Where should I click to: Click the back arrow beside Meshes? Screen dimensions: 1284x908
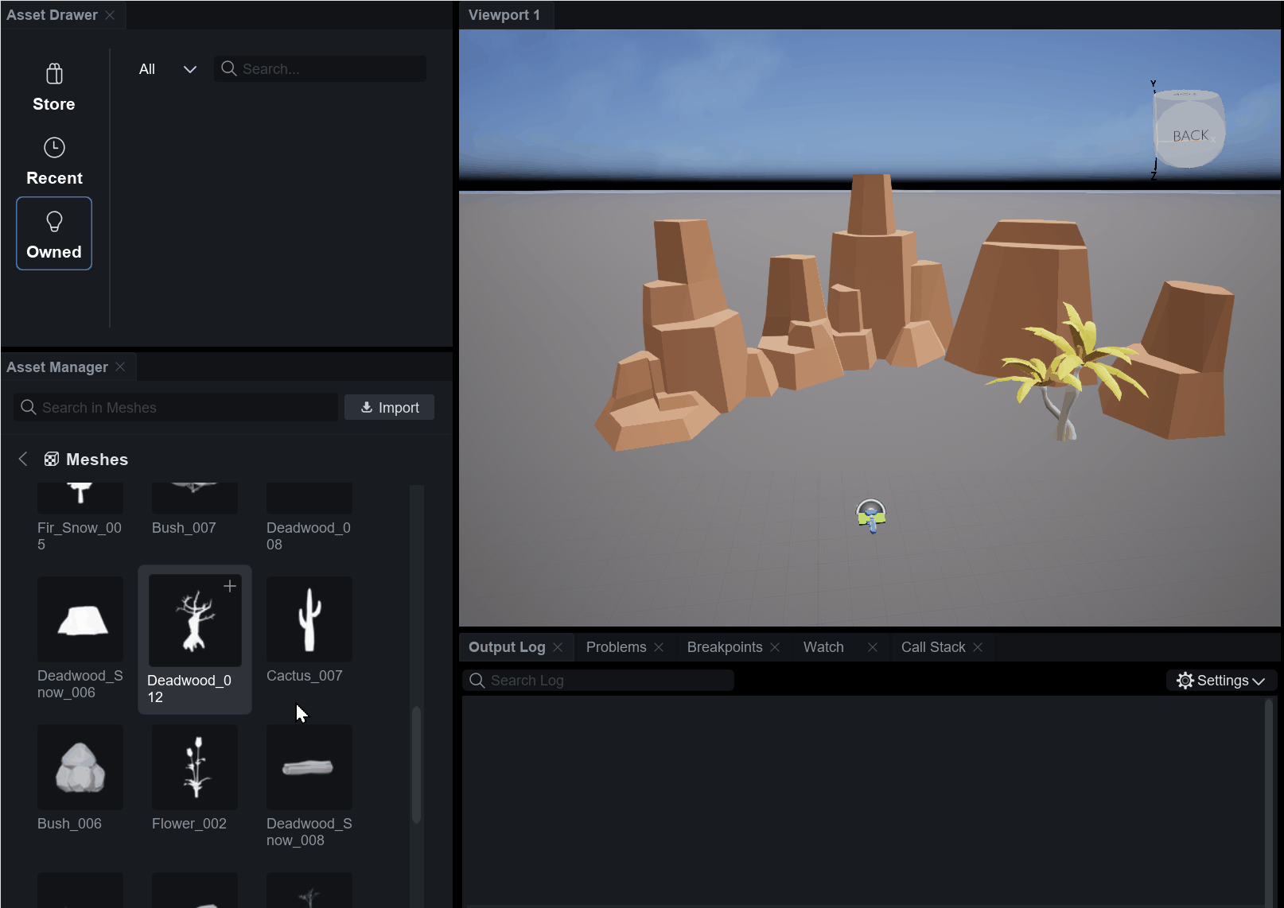pyautogui.click(x=23, y=459)
